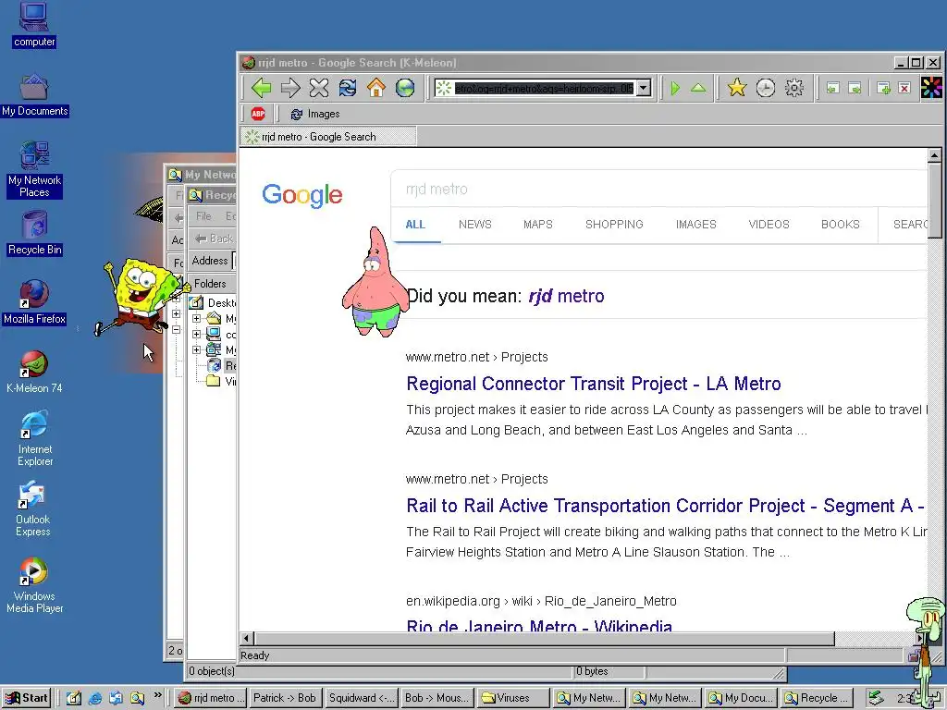Click the Windows Media Player desktop shortcut

click(x=34, y=585)
